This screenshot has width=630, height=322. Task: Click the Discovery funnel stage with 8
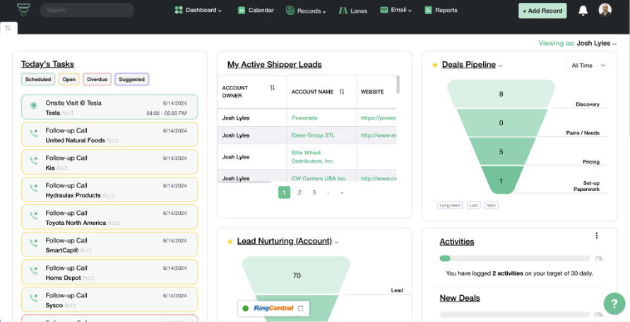tap(501, 94)
